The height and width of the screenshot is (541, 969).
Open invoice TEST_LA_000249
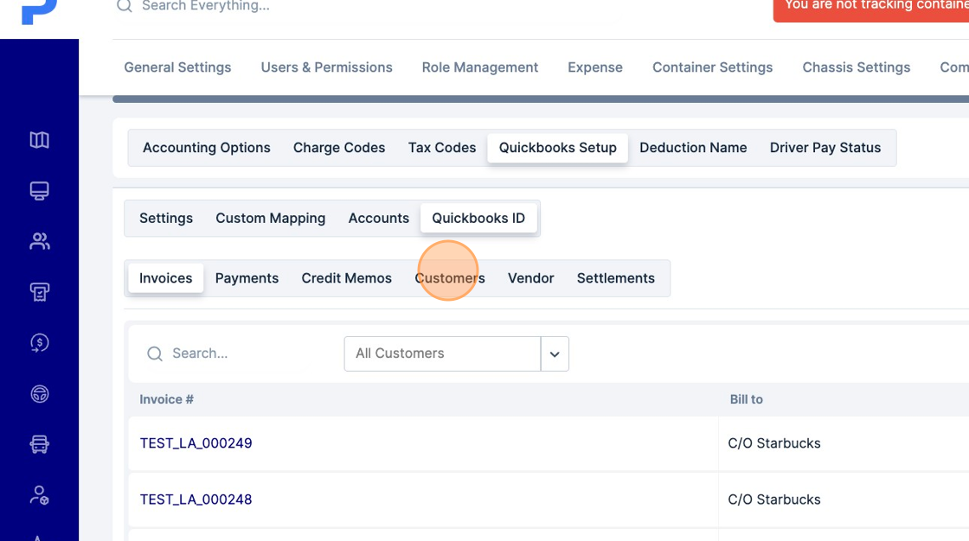pos(196,443)
